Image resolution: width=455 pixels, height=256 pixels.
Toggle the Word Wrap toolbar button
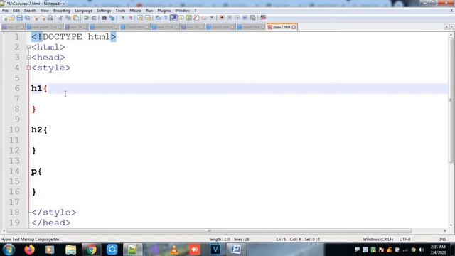[158, 18]
